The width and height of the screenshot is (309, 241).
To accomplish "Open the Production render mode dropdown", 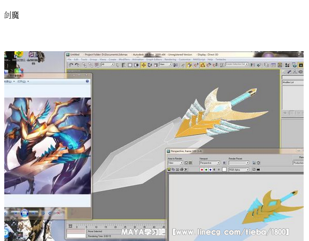I will point(298,163).
